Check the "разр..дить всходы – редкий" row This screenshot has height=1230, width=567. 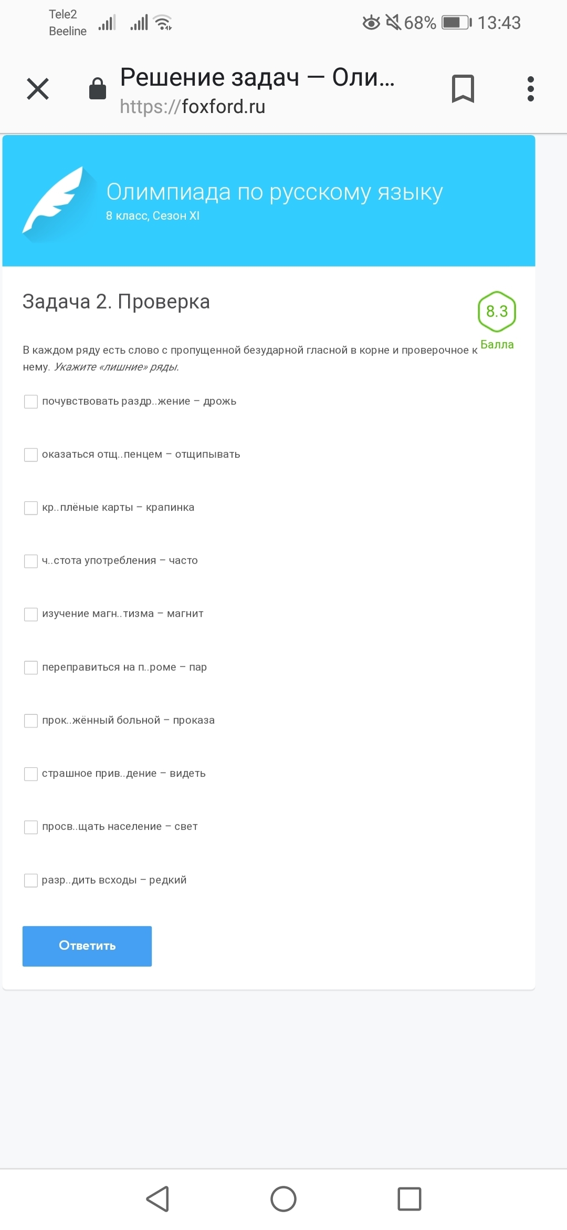31,880
